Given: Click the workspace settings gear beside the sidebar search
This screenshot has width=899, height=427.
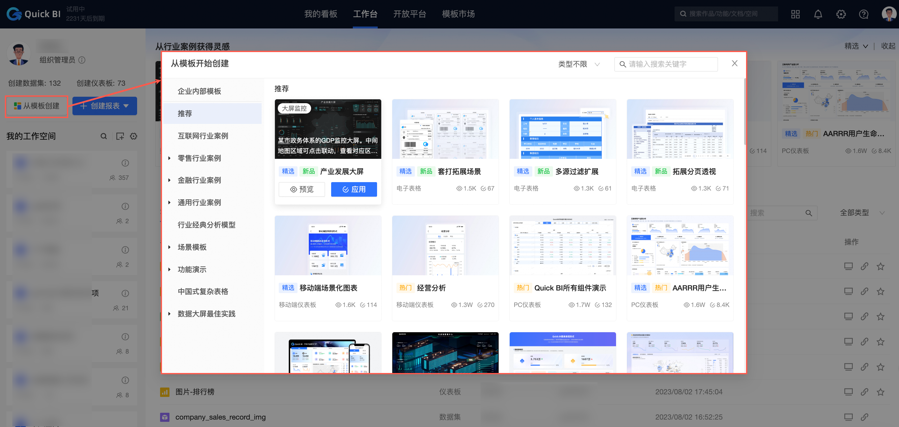Looking at the screenshot, I should pyautogui.click(x=134, y=136).
